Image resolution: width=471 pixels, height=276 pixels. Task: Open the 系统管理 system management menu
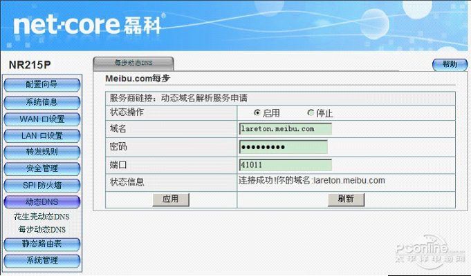(x=42, y=260)
